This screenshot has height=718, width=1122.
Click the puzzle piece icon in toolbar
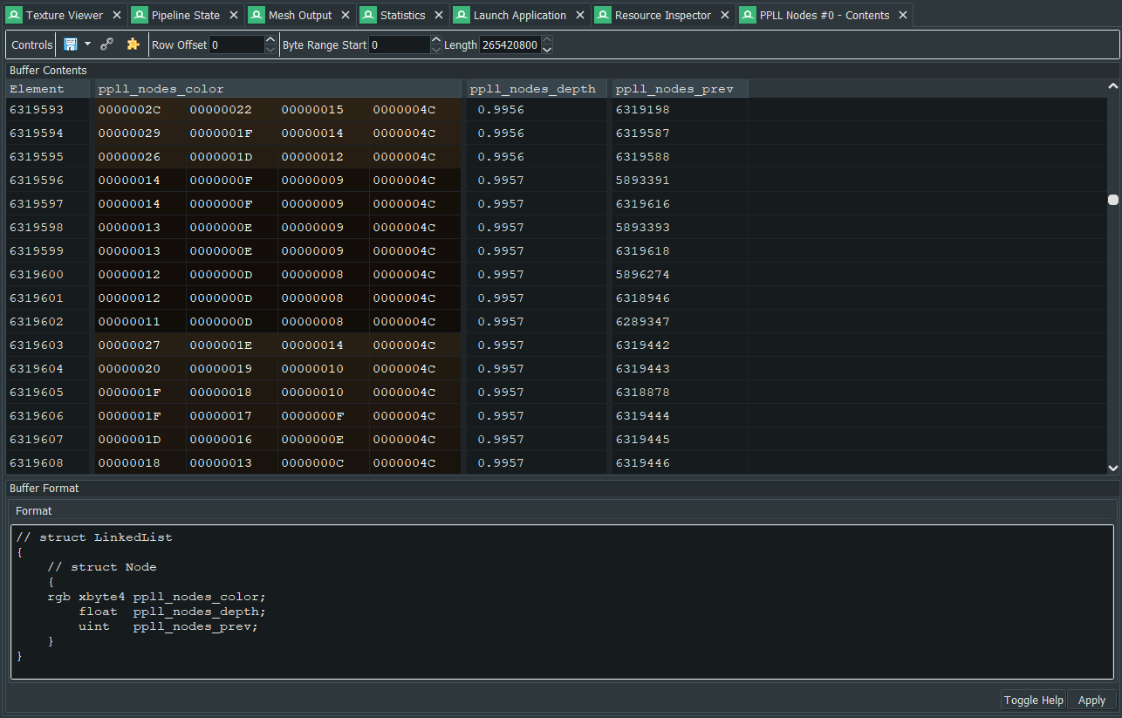pos(133,44)
